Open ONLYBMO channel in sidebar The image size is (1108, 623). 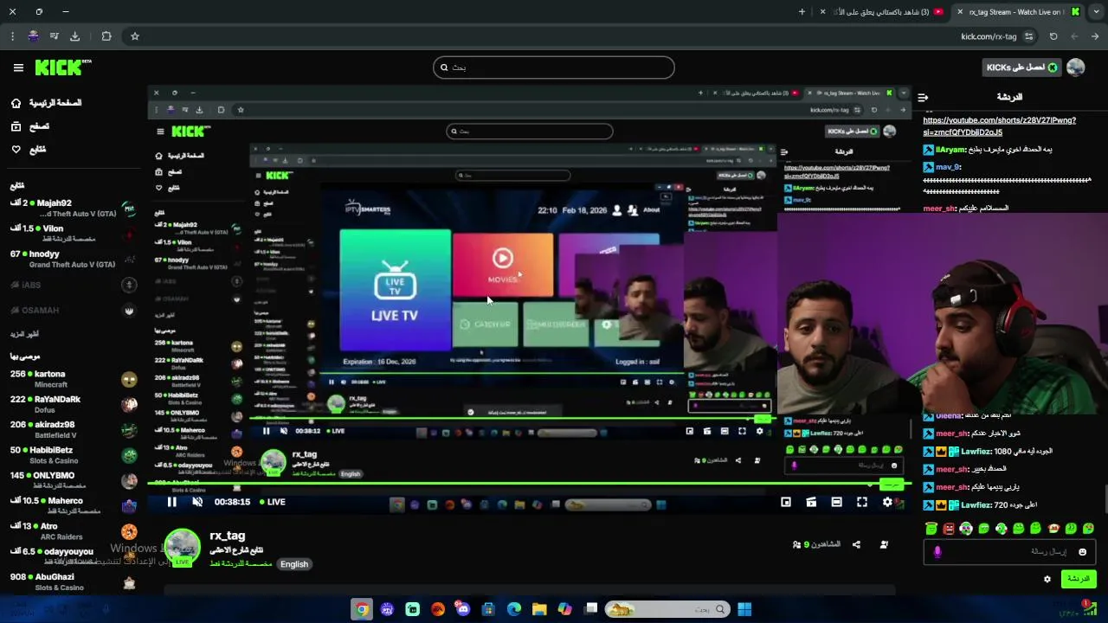(74, 480)
